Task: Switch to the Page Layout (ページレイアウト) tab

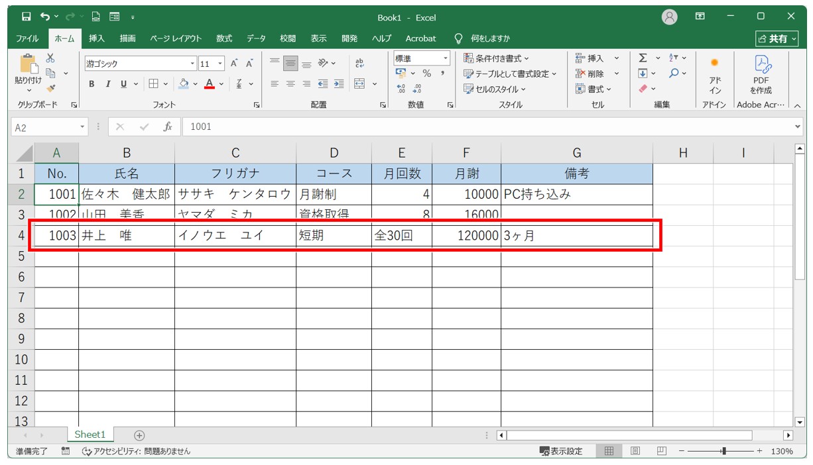Action: pos(176,38)
